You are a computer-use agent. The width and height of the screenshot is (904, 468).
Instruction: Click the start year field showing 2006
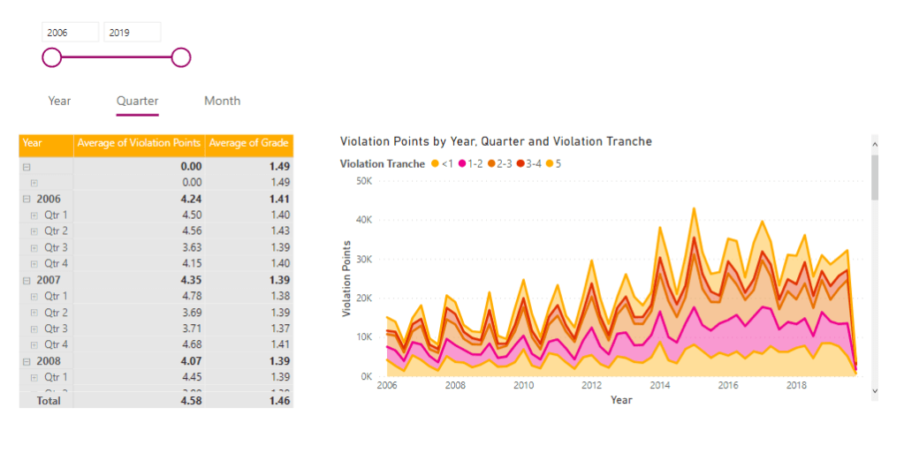(x=70, y=33)
